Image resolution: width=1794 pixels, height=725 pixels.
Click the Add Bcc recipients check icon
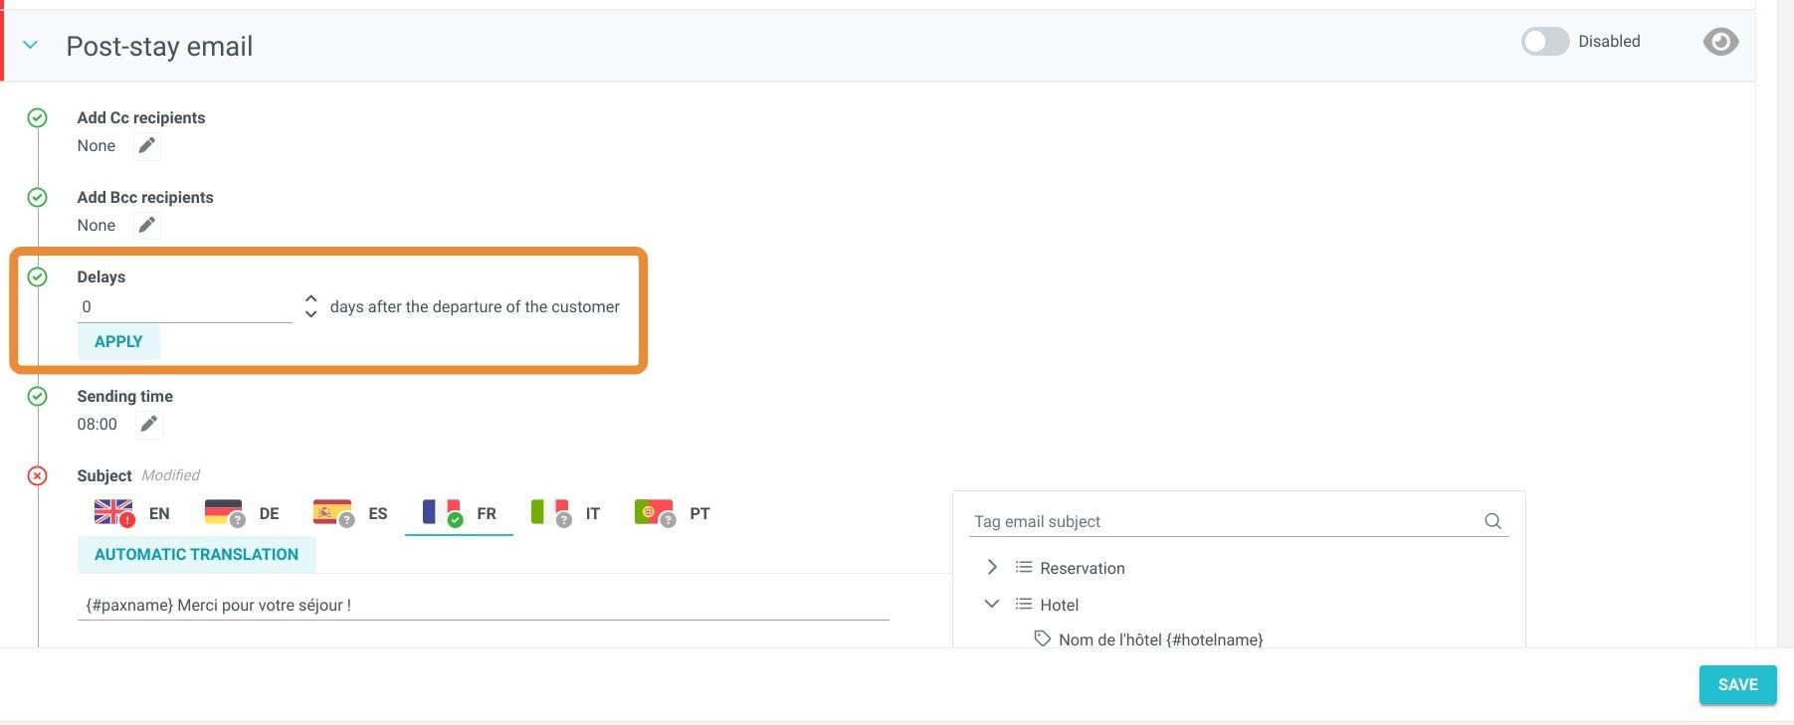37,197
